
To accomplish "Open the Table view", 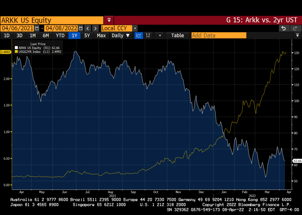I will coord(178,36).
